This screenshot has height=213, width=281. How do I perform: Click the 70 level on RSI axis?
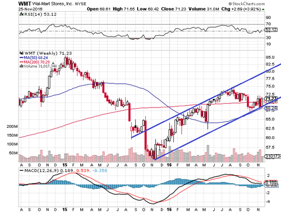click(x=268, y=24)
